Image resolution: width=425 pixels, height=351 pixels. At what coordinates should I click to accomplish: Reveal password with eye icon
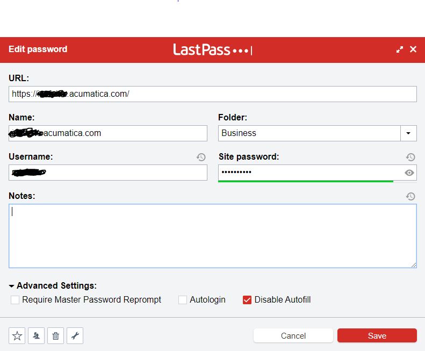(x=409, y=173)
